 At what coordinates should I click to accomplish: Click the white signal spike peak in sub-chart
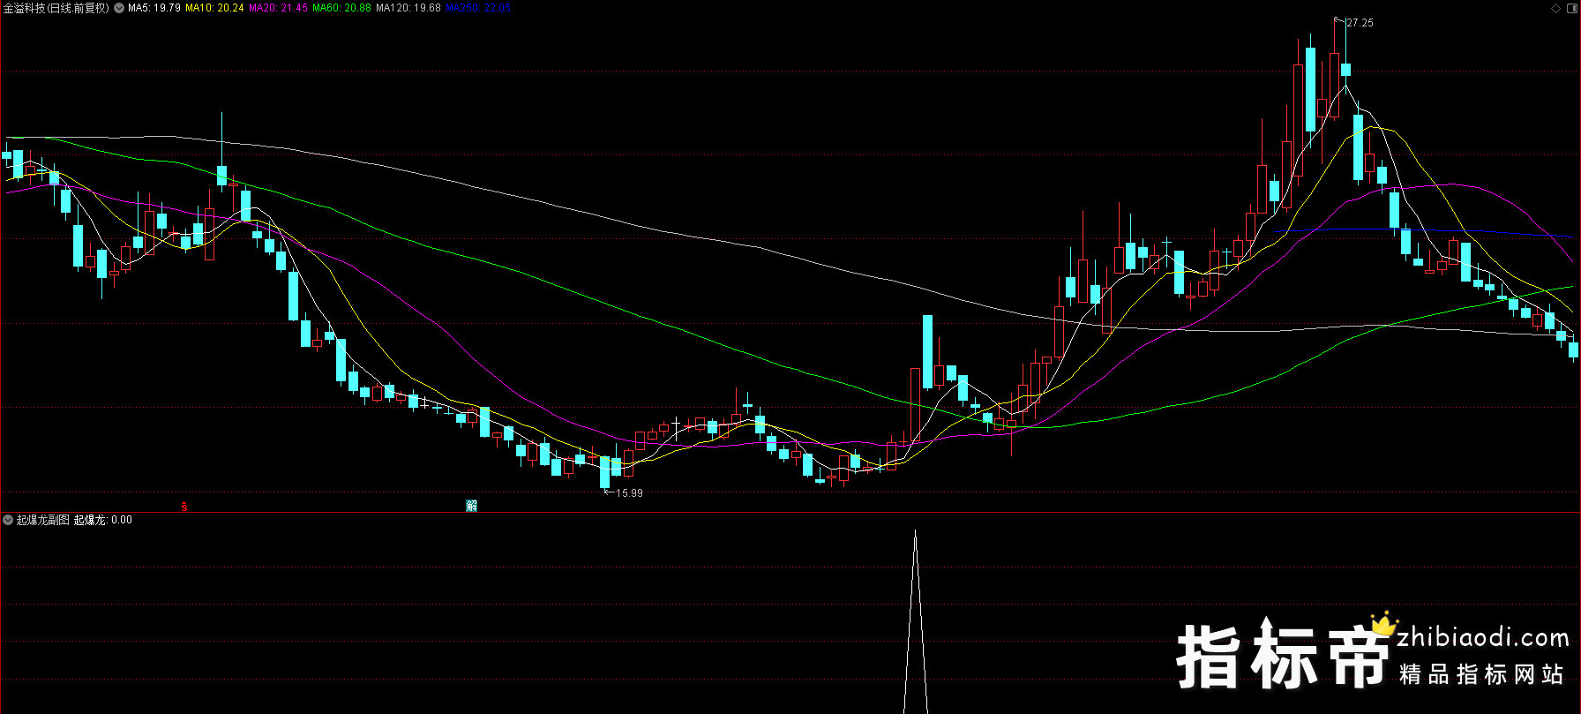coord(916,533)
